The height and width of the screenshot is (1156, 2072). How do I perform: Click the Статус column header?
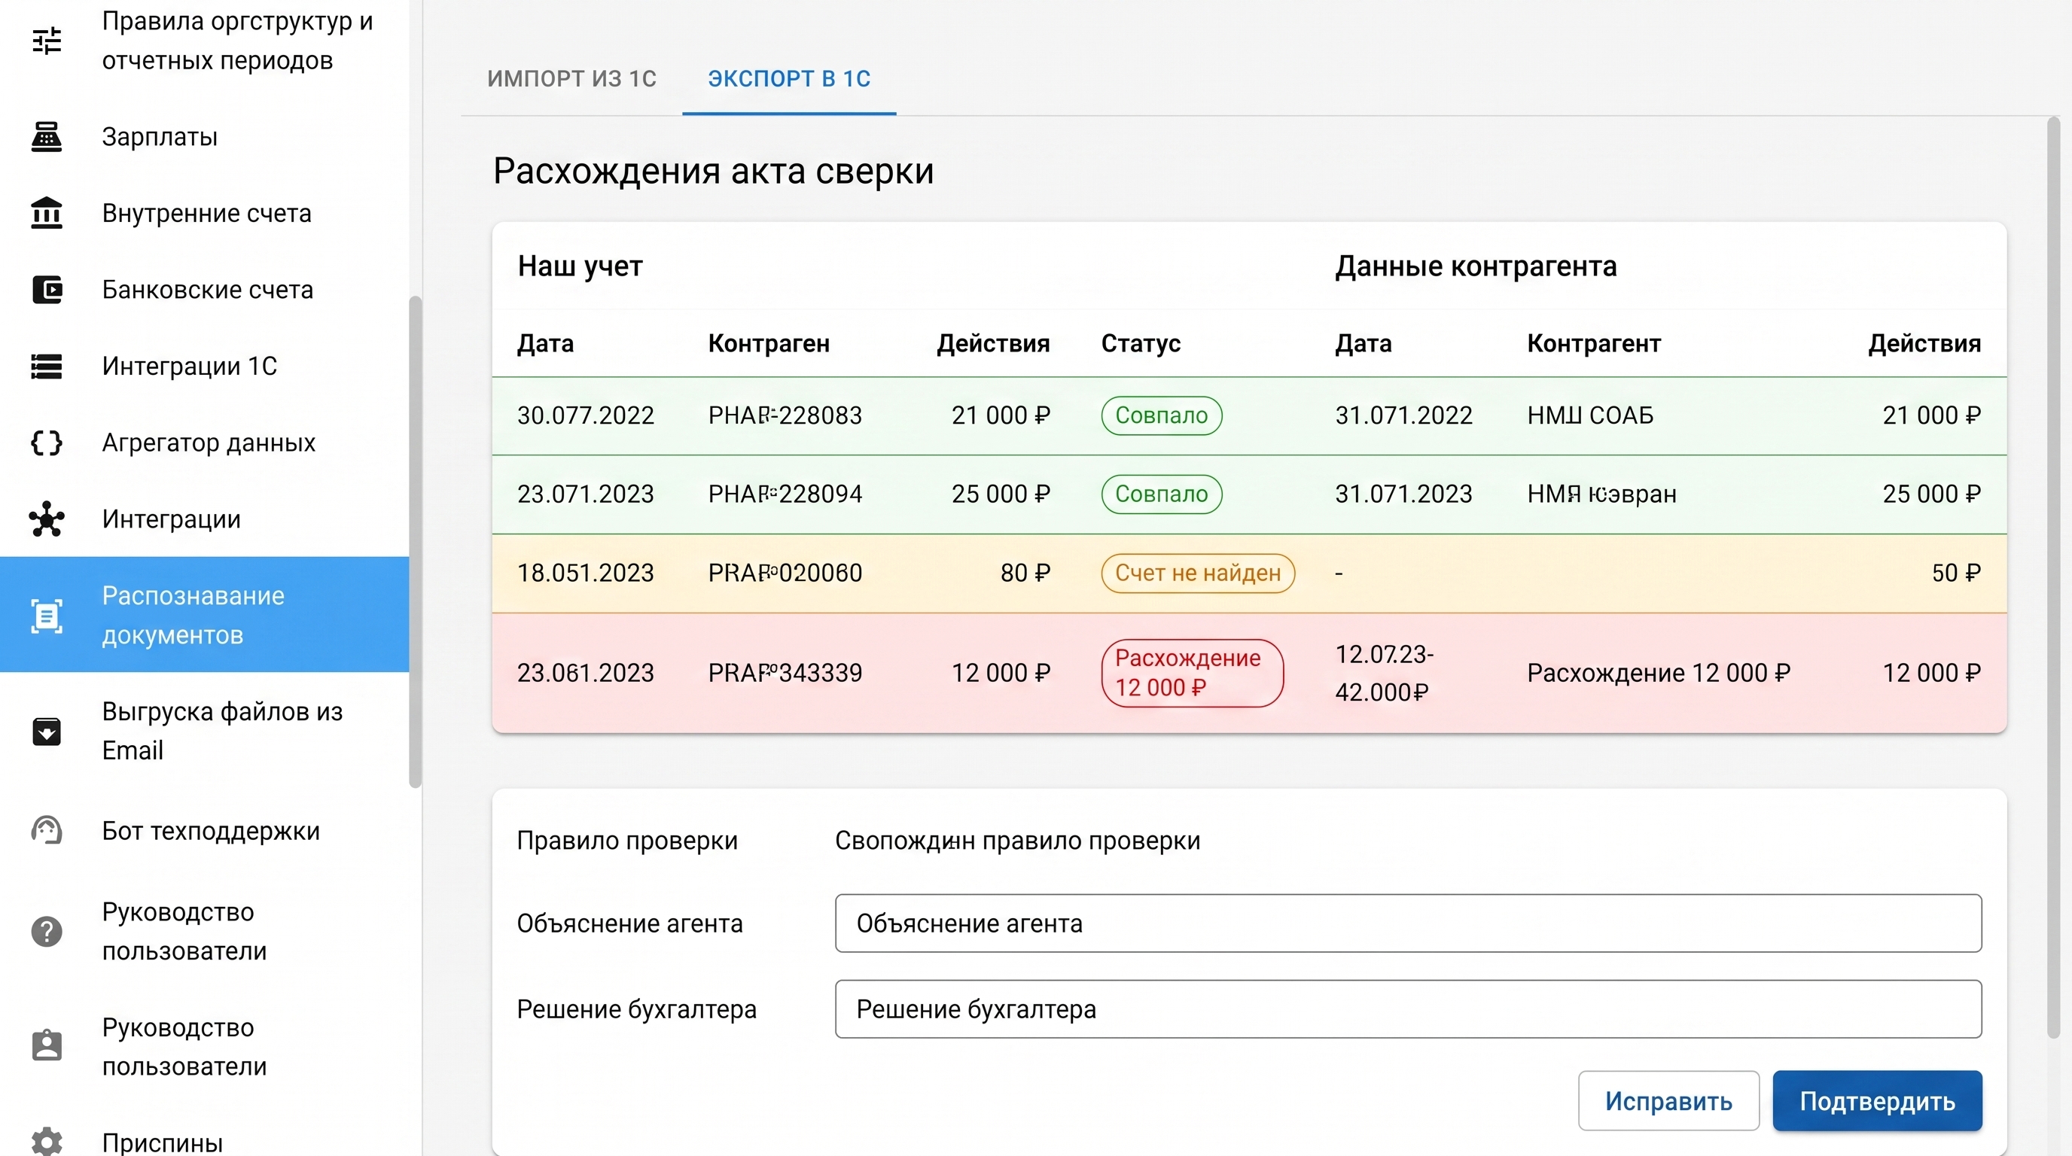(1140, 344)
